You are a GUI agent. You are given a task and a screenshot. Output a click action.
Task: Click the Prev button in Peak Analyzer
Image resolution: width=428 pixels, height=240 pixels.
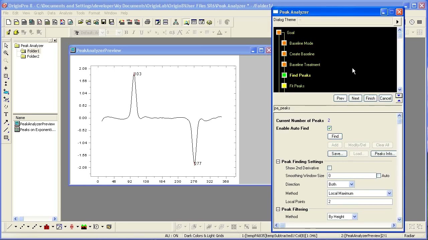(x=340, y=98)
